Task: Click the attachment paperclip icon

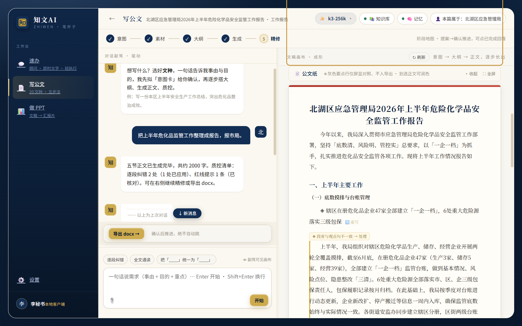Action: point(112,300)
